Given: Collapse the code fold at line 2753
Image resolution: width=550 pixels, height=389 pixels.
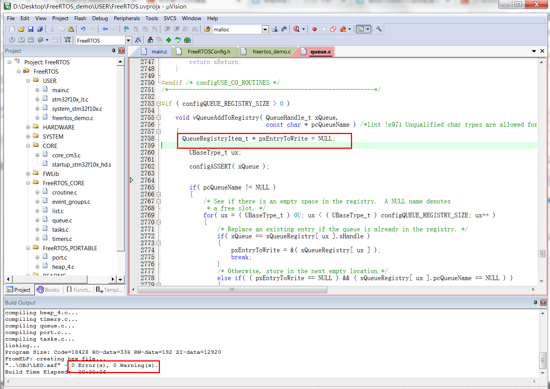Looking at the screenshot, I should [158, 104].
